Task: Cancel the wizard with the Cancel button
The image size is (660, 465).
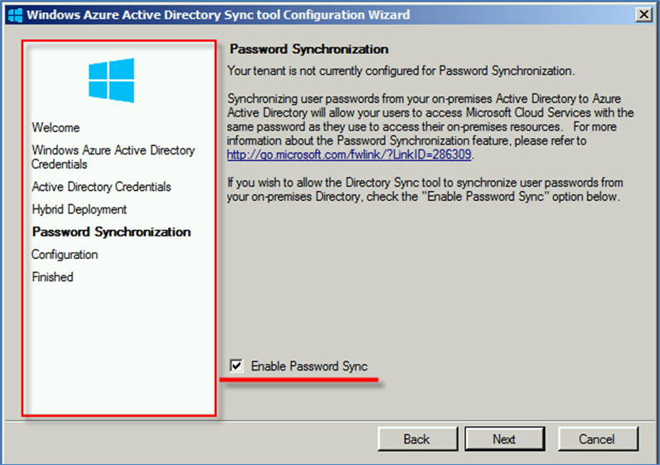Action: [x=597, y=439]
